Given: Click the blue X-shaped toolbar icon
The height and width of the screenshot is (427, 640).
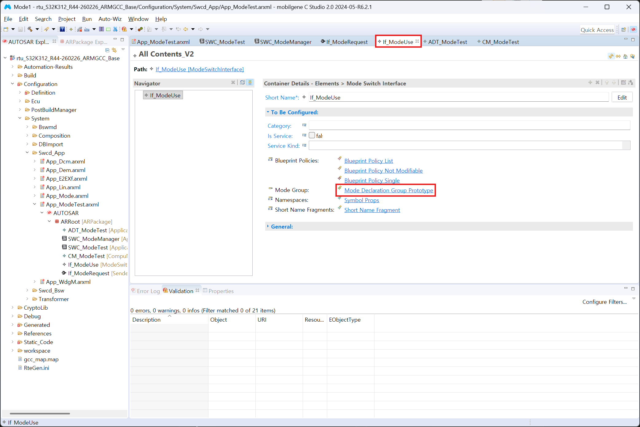Looking at the screenshot, I should click(x=115, y=29).
